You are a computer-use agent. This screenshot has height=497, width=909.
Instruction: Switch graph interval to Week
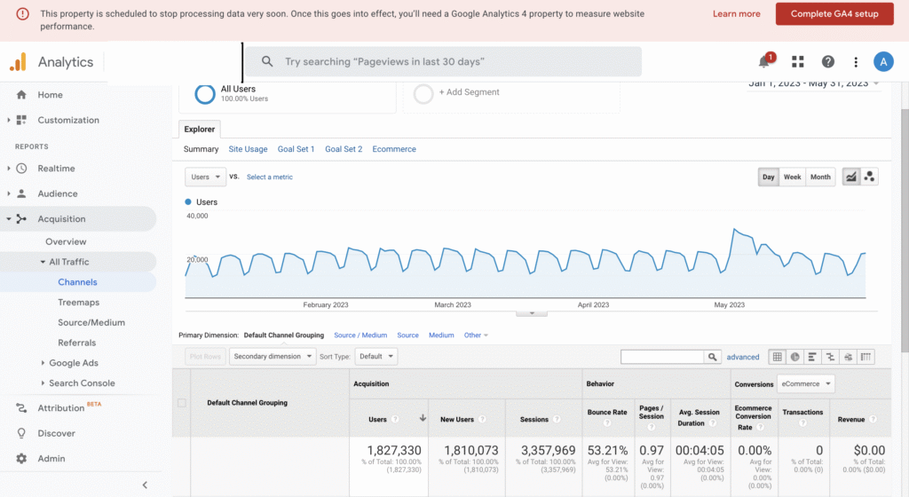(792, 177)
